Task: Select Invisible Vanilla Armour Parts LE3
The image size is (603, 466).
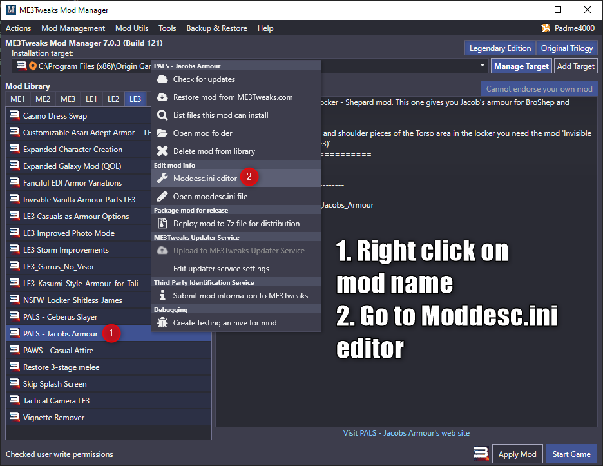Action: click(x=79, y=199)
